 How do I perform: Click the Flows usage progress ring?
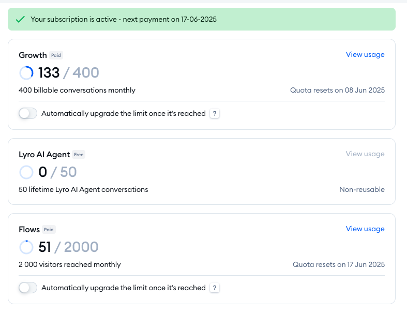point(26,247)
